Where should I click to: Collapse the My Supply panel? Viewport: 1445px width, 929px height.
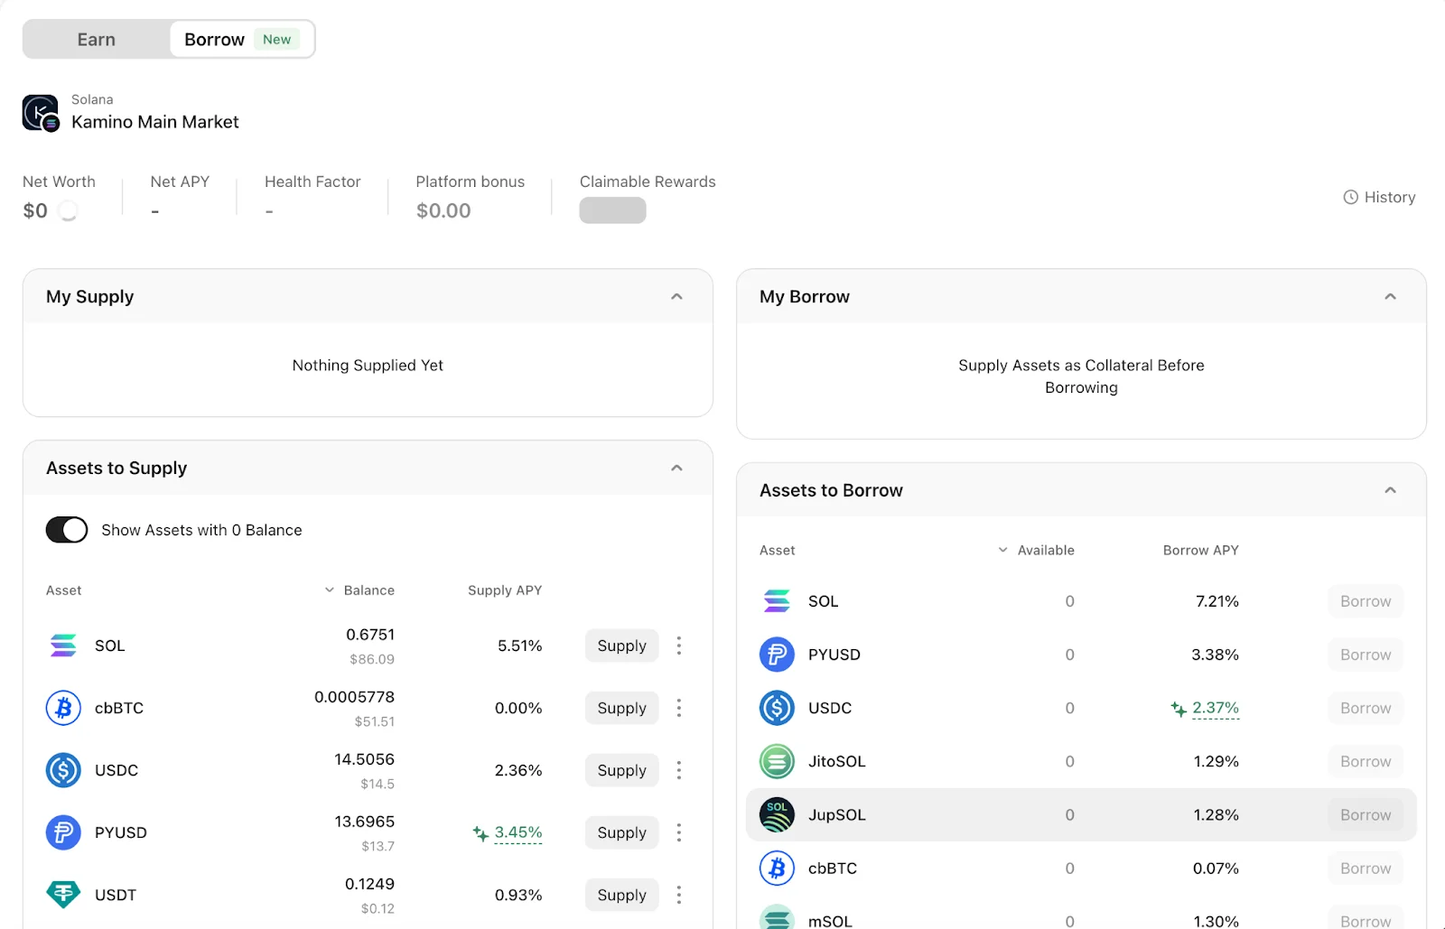coord(676,297)
